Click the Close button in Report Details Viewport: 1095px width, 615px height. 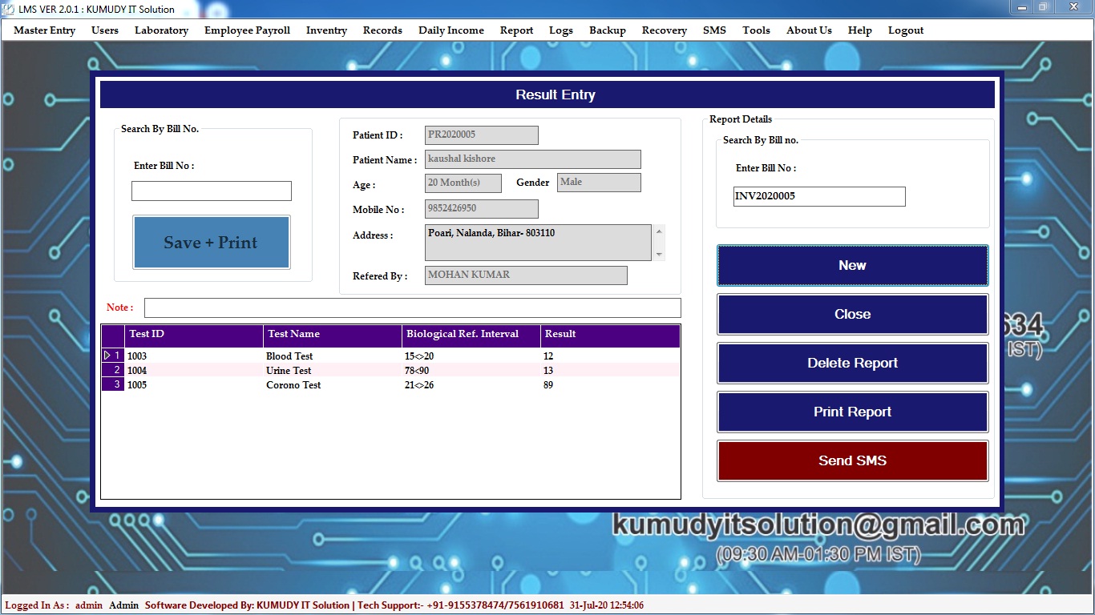pos(852,315)
